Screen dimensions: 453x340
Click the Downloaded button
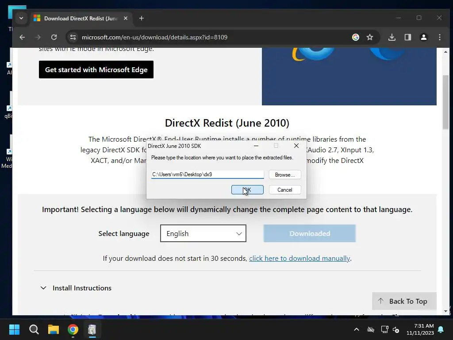pyautogui.click(x=309, y=233)
